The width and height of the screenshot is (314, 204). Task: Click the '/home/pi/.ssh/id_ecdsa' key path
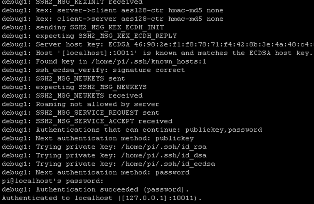click(x=168, y=164)
